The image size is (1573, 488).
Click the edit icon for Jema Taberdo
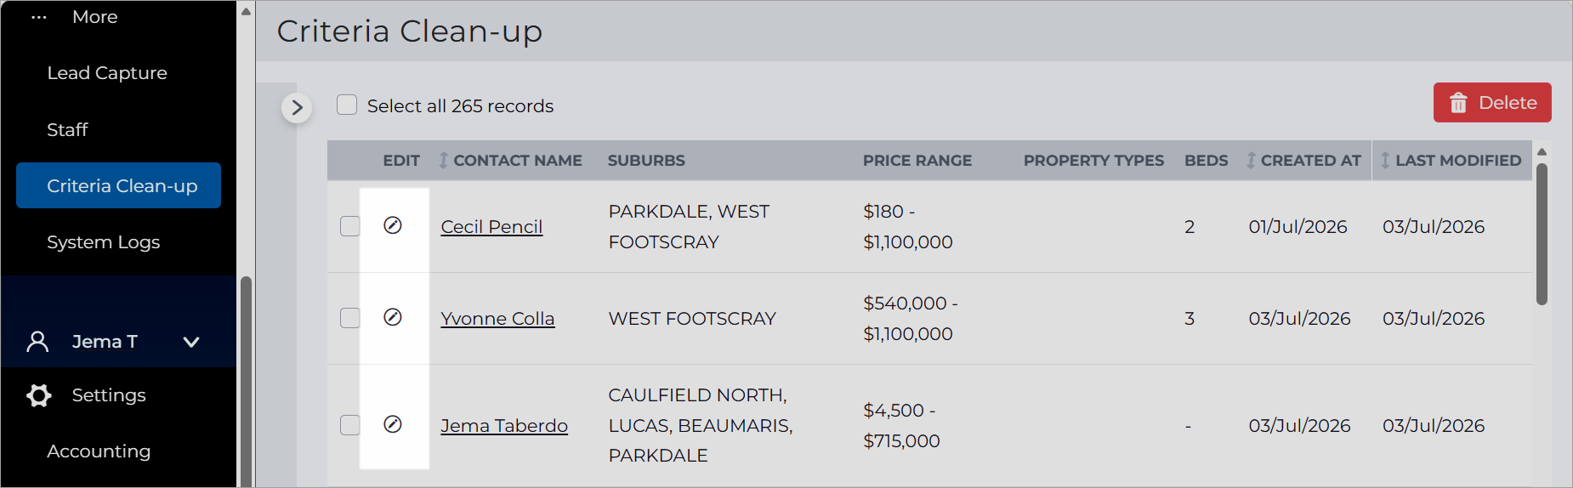(x=393, y=424)
